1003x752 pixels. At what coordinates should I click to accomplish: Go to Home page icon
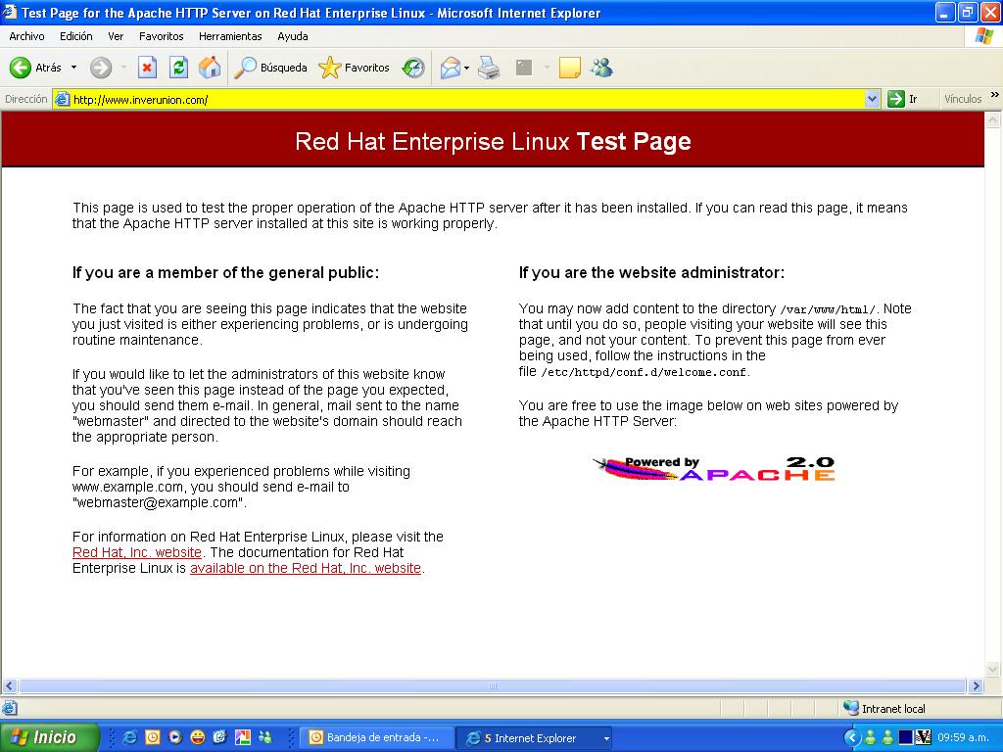point(210,68)
